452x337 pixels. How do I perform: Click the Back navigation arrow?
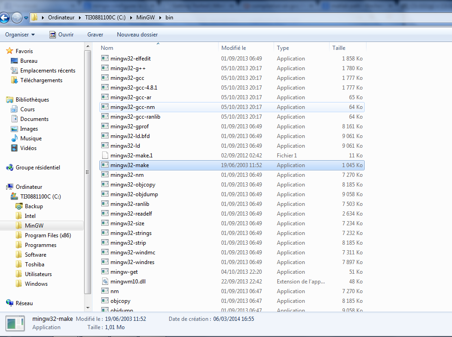pyautogui.click(x=4, y=18)
